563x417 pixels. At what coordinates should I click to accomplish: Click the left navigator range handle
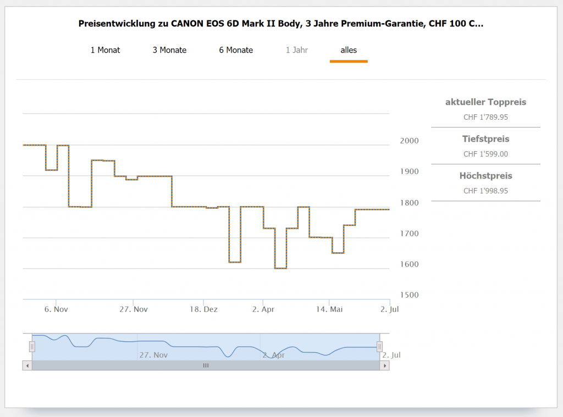(x=32, y=347)
